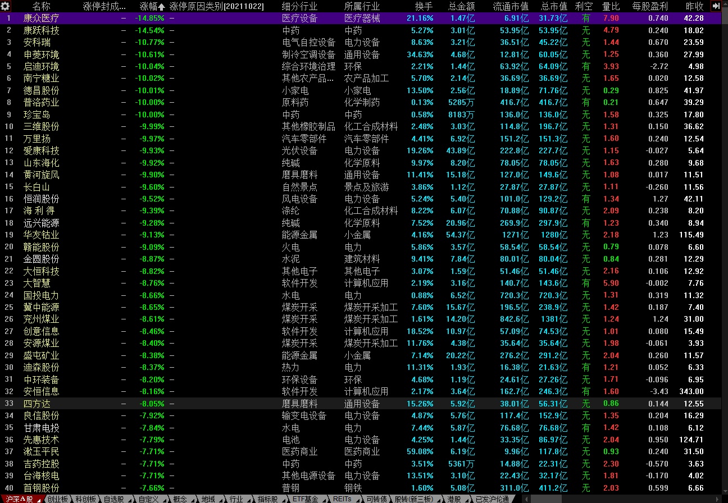
Task: Click 59.08% turnover value for 漱玉平民
Action: (x=420, y=451)
